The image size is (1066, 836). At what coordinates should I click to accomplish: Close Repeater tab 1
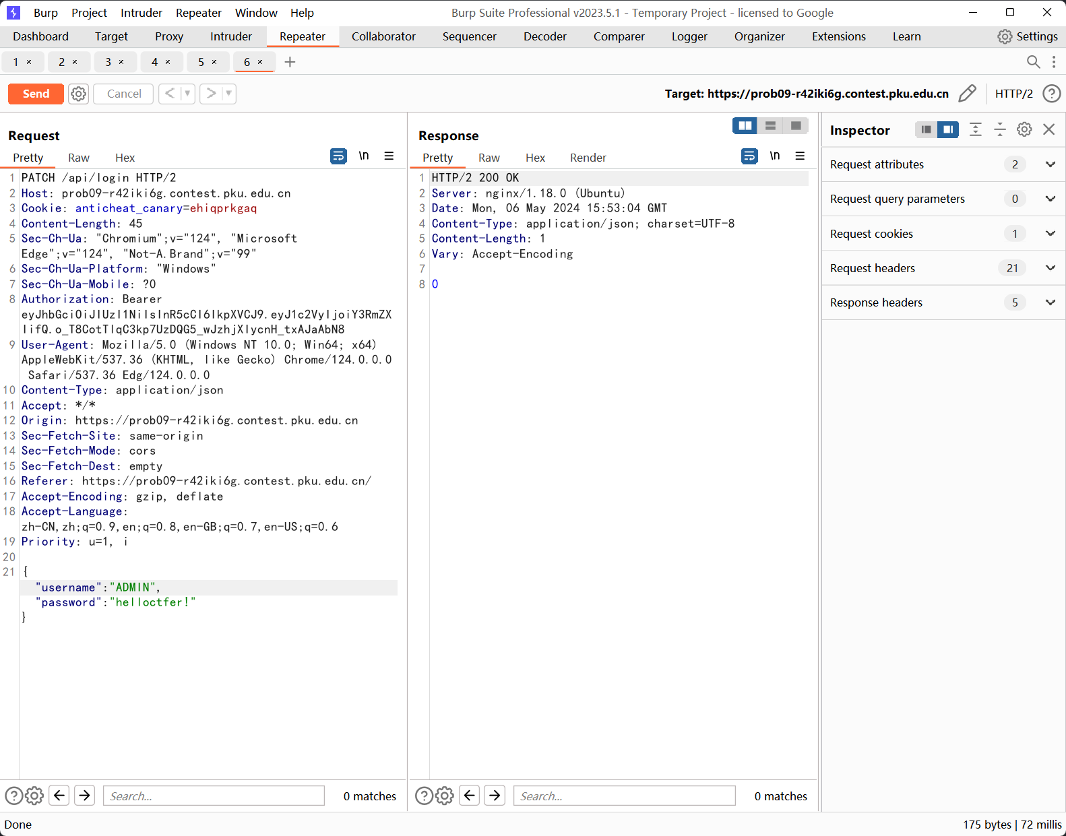point(29,62)
